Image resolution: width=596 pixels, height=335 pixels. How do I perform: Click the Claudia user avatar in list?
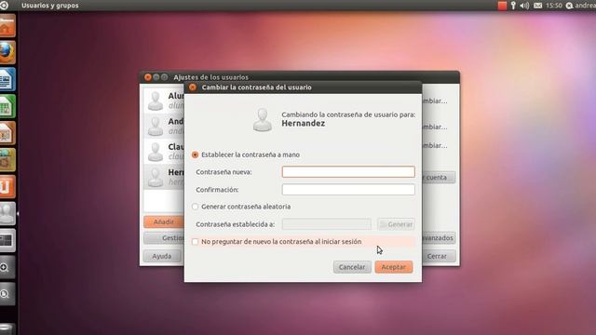tap(156, 152)
